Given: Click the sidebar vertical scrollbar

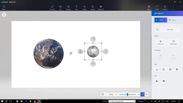Looking at the screenshot, I should coord(151,54).
